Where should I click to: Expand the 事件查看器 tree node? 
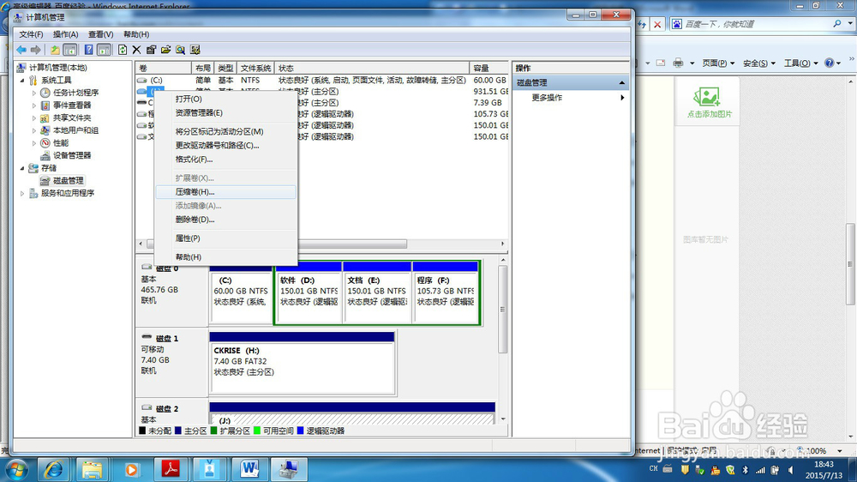pyautogui.click(x=33, y=105)
